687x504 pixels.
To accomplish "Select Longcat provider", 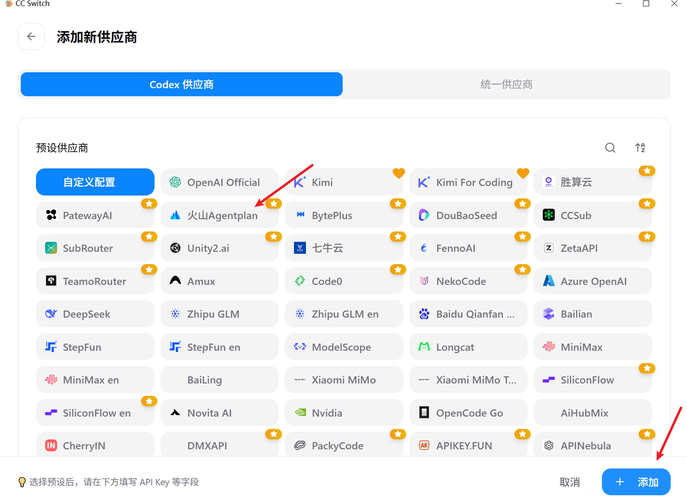I will (x=469, y=347).
